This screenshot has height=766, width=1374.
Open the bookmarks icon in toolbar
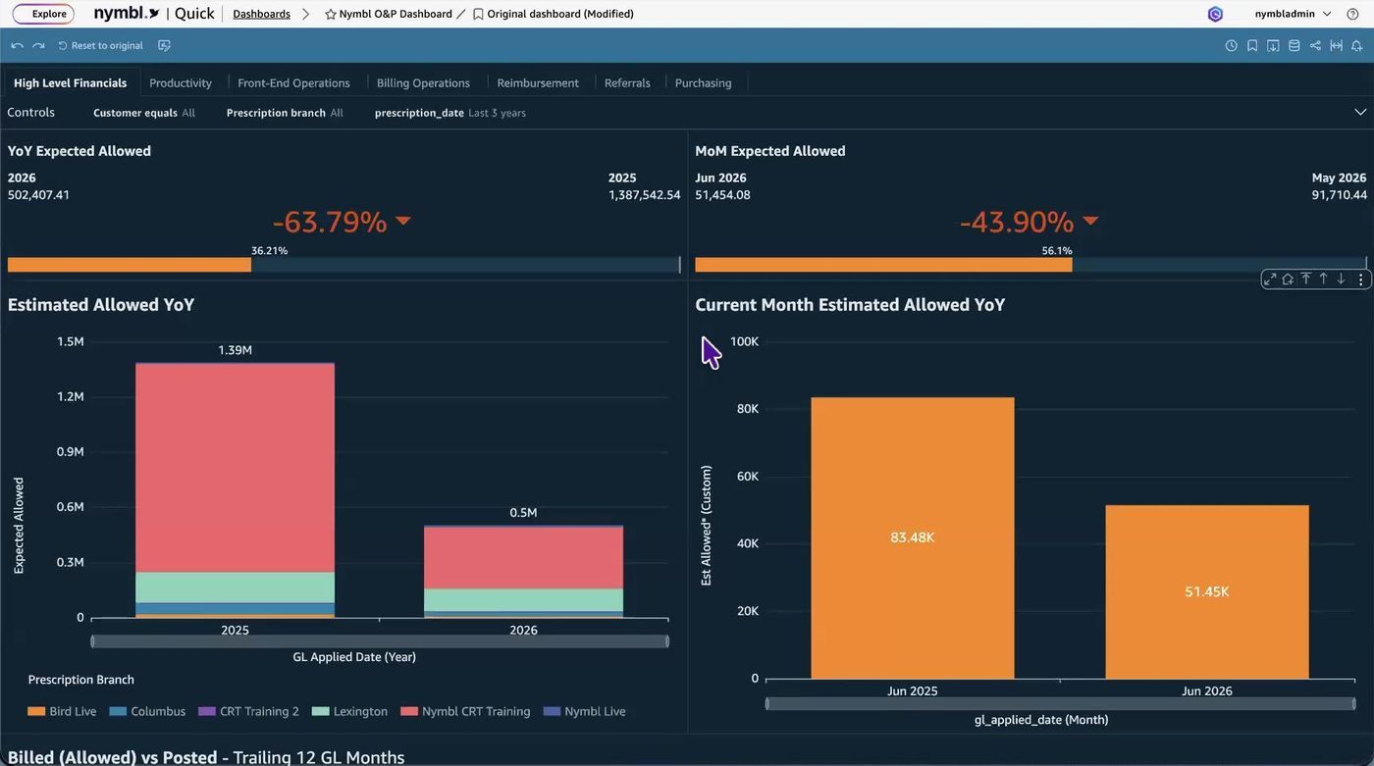pos(1252,46)
